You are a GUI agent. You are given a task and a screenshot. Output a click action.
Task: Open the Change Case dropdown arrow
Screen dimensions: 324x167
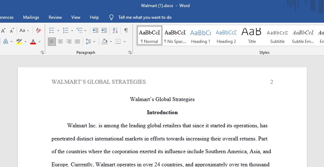point(28,30)
